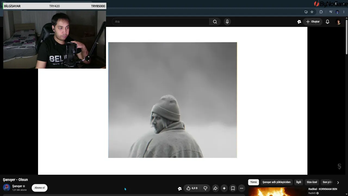Bookmark this page with the star icon
This screenshot has width=348, height=196.
[312, 12]
